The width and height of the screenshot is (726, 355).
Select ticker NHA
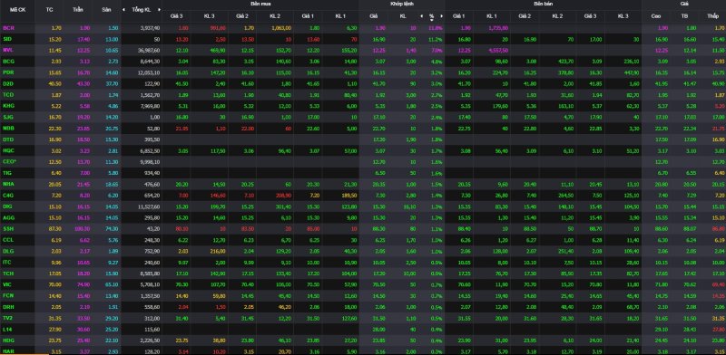pyautogui.click(x=8, y=184)
